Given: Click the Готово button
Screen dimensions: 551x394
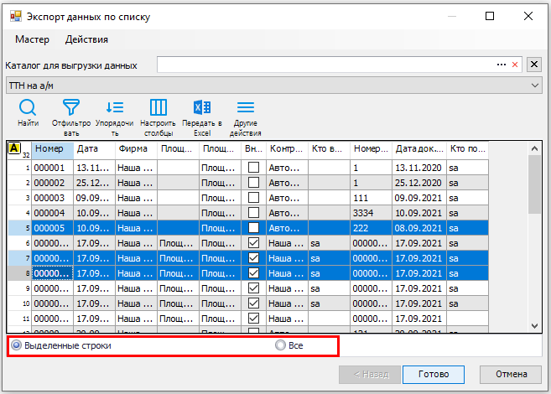Looking at the screenshot, I should (x=433, y=374).
